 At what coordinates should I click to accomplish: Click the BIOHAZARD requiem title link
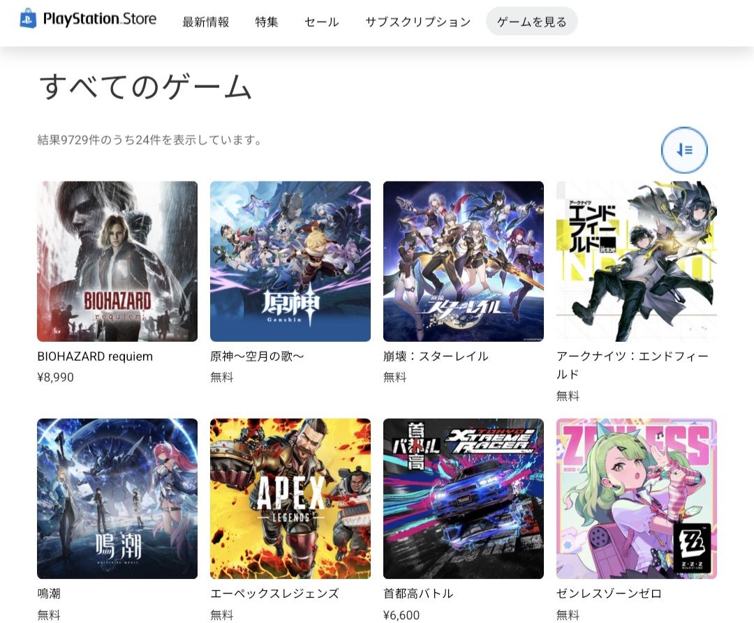(95, 356)
